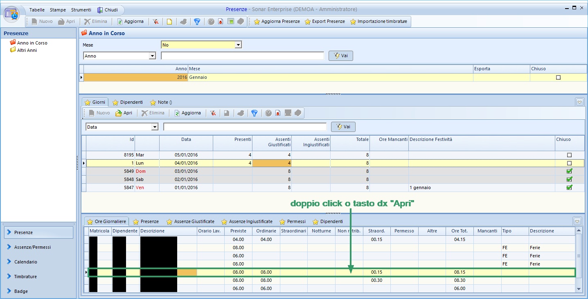Click the Sonar Enterprise application logo button
The width and height of the screenshot is (588, 299).
click(x=11, y=13)
